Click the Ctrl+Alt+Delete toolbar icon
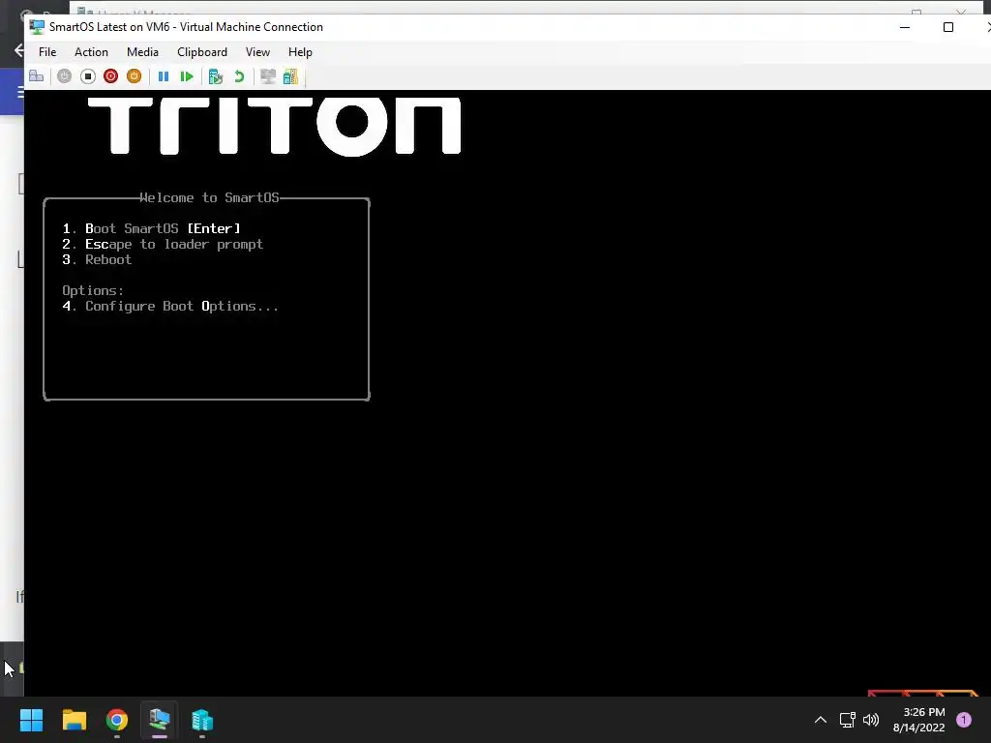The image size is (991, 743). (x=37, y=76)
